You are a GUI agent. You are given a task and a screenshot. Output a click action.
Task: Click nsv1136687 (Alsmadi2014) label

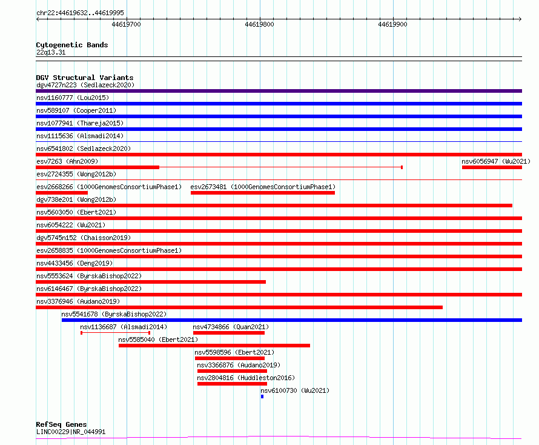point(124,327)
